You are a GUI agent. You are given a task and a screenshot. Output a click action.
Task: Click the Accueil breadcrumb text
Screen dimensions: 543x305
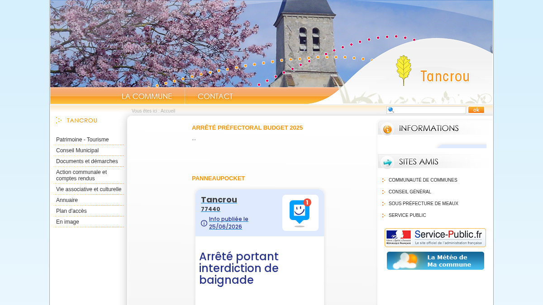(168, 111)
